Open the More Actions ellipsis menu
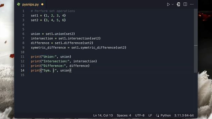The height and width of the screenshot is (119, 212). [191, 4]
